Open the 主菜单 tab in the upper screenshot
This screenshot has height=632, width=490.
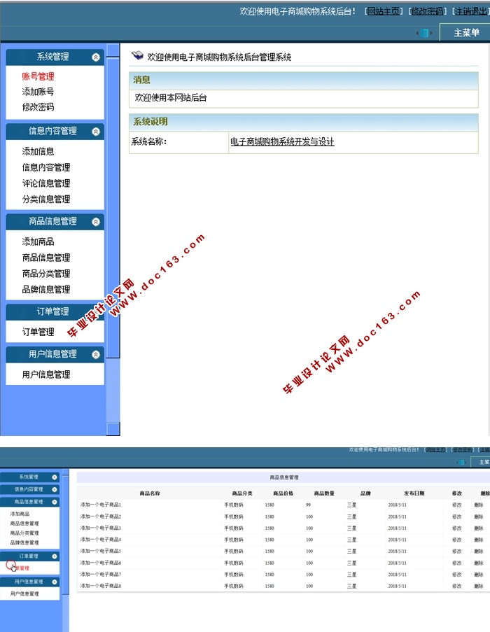pos(466,33)
